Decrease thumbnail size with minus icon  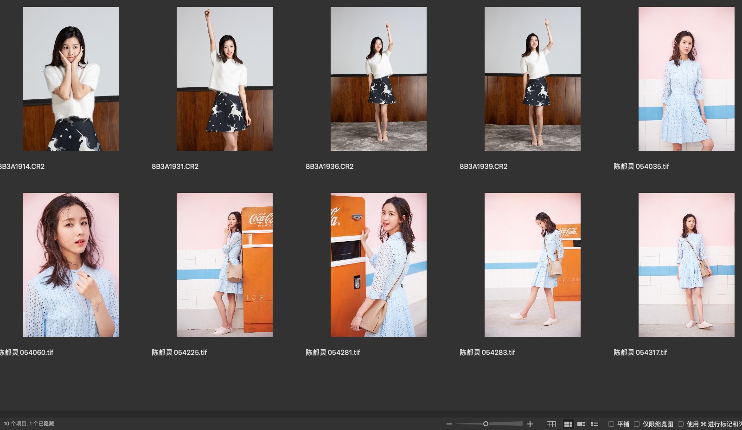coord(449,424)
